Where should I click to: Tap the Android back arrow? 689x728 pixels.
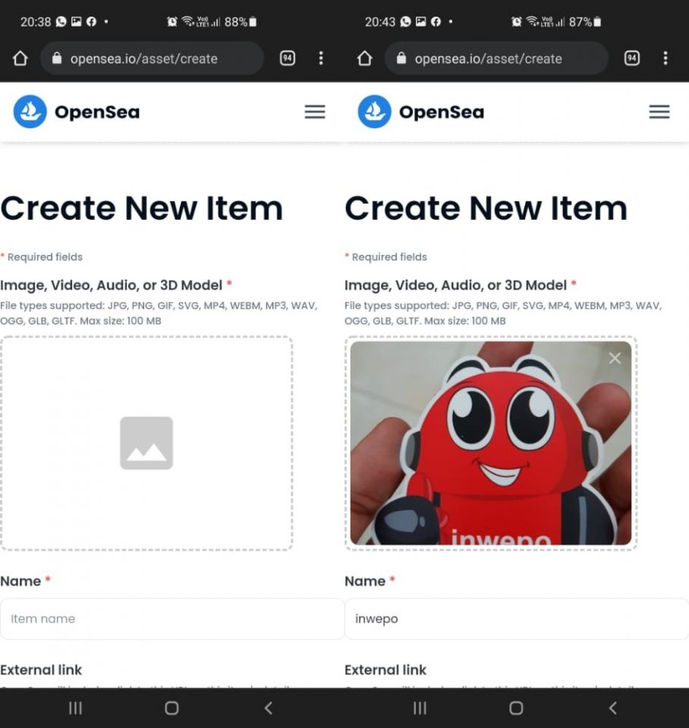268,708
